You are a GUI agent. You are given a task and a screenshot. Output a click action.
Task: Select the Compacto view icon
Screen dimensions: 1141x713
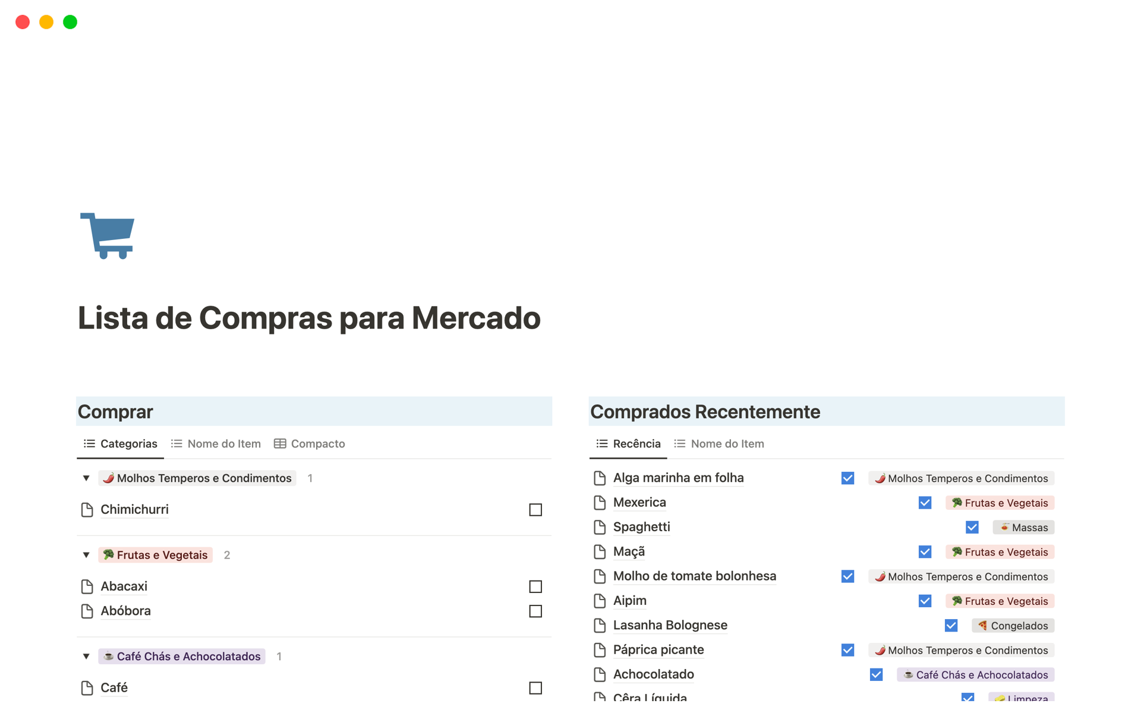[280, 444]
